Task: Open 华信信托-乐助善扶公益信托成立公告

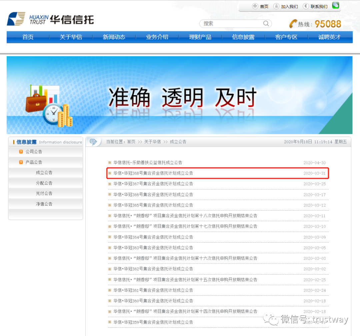Action: click(x=148, y=163)
